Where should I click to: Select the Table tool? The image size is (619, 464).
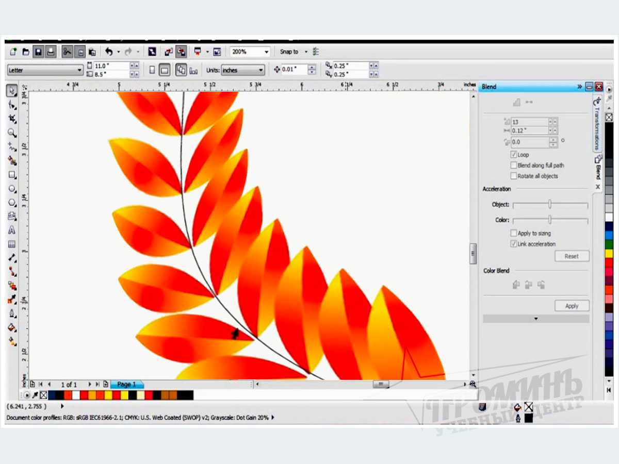coord(12,244)
